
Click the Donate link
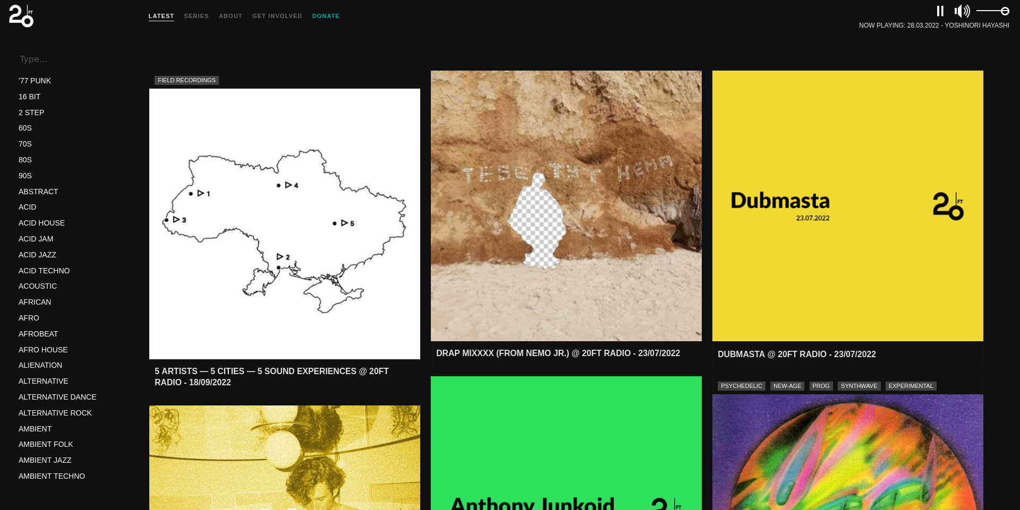tap(326, 16)
